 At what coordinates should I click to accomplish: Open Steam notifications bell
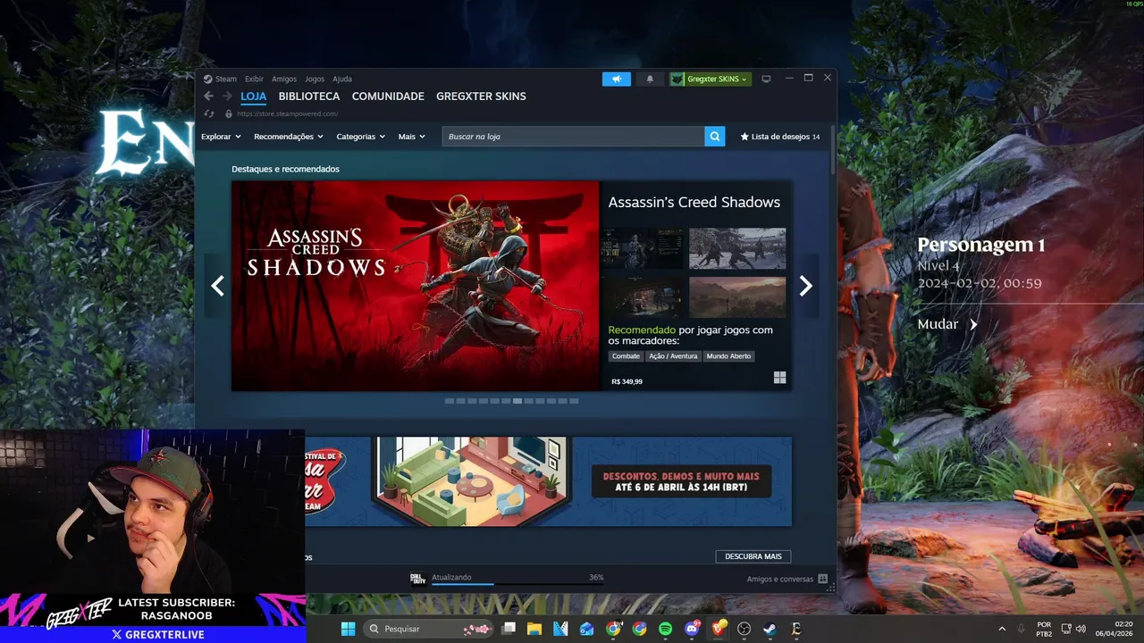pos(650,79)
